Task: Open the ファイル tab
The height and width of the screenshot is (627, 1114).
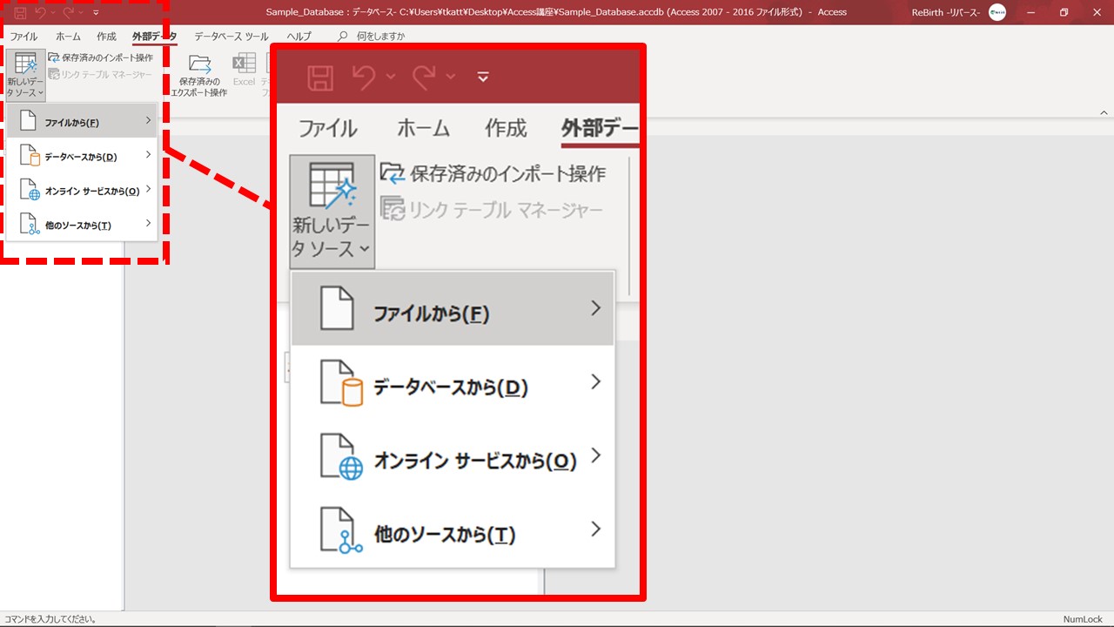Action: (23, 37)
